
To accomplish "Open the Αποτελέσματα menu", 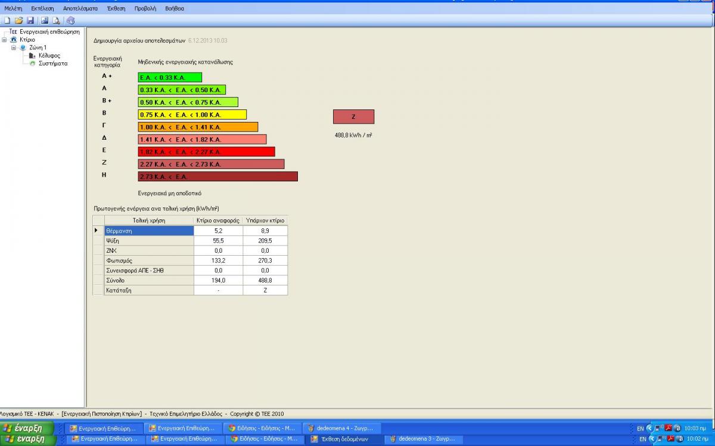I will coord(80,8).
